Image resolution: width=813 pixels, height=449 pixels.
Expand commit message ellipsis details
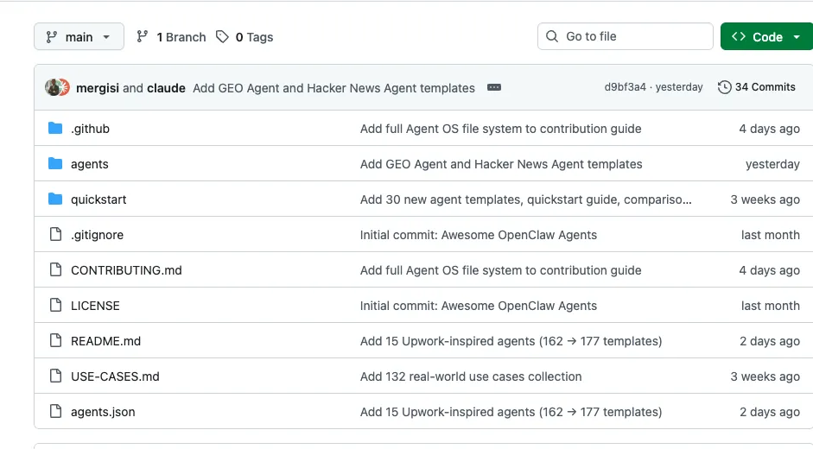pyautogui.click(x=494, y=87)
